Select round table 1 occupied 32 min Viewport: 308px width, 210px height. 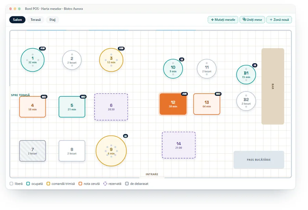point(33,60)
